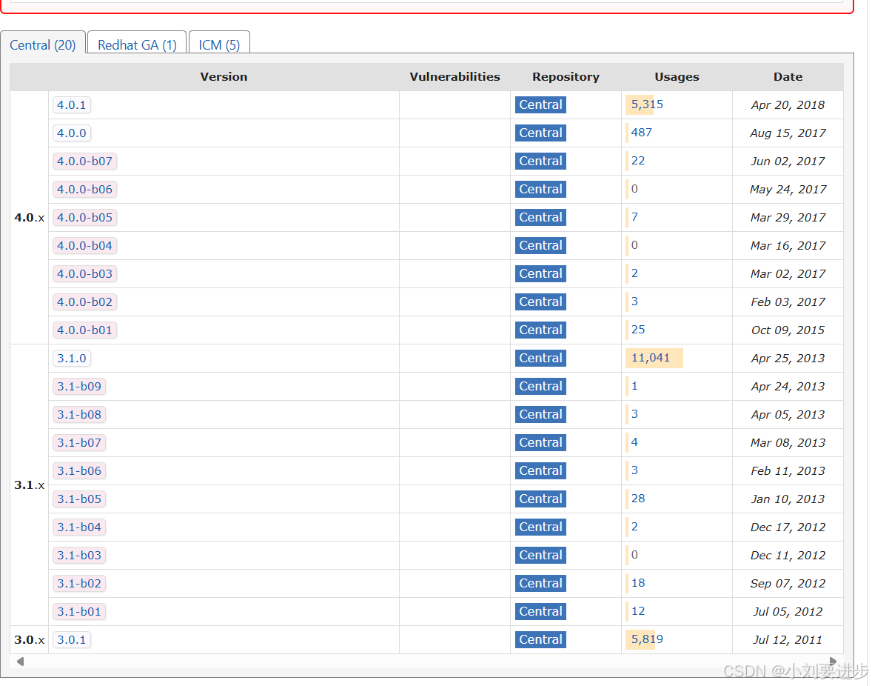Open version 3.1.0 link
872x686 pixels.
click(72, 359)
